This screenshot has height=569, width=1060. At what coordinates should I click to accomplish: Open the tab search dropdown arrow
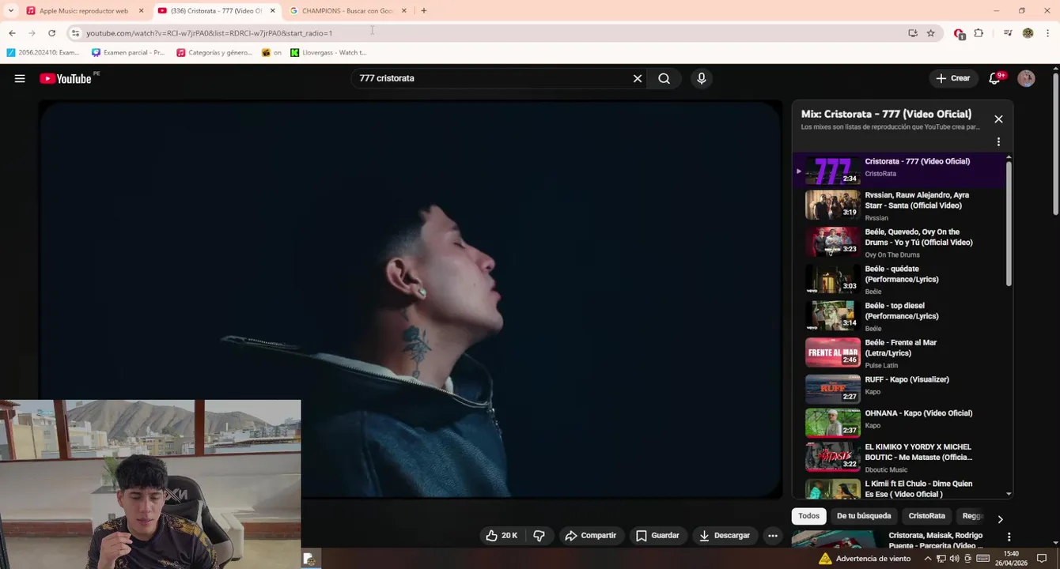click(10, 11)
